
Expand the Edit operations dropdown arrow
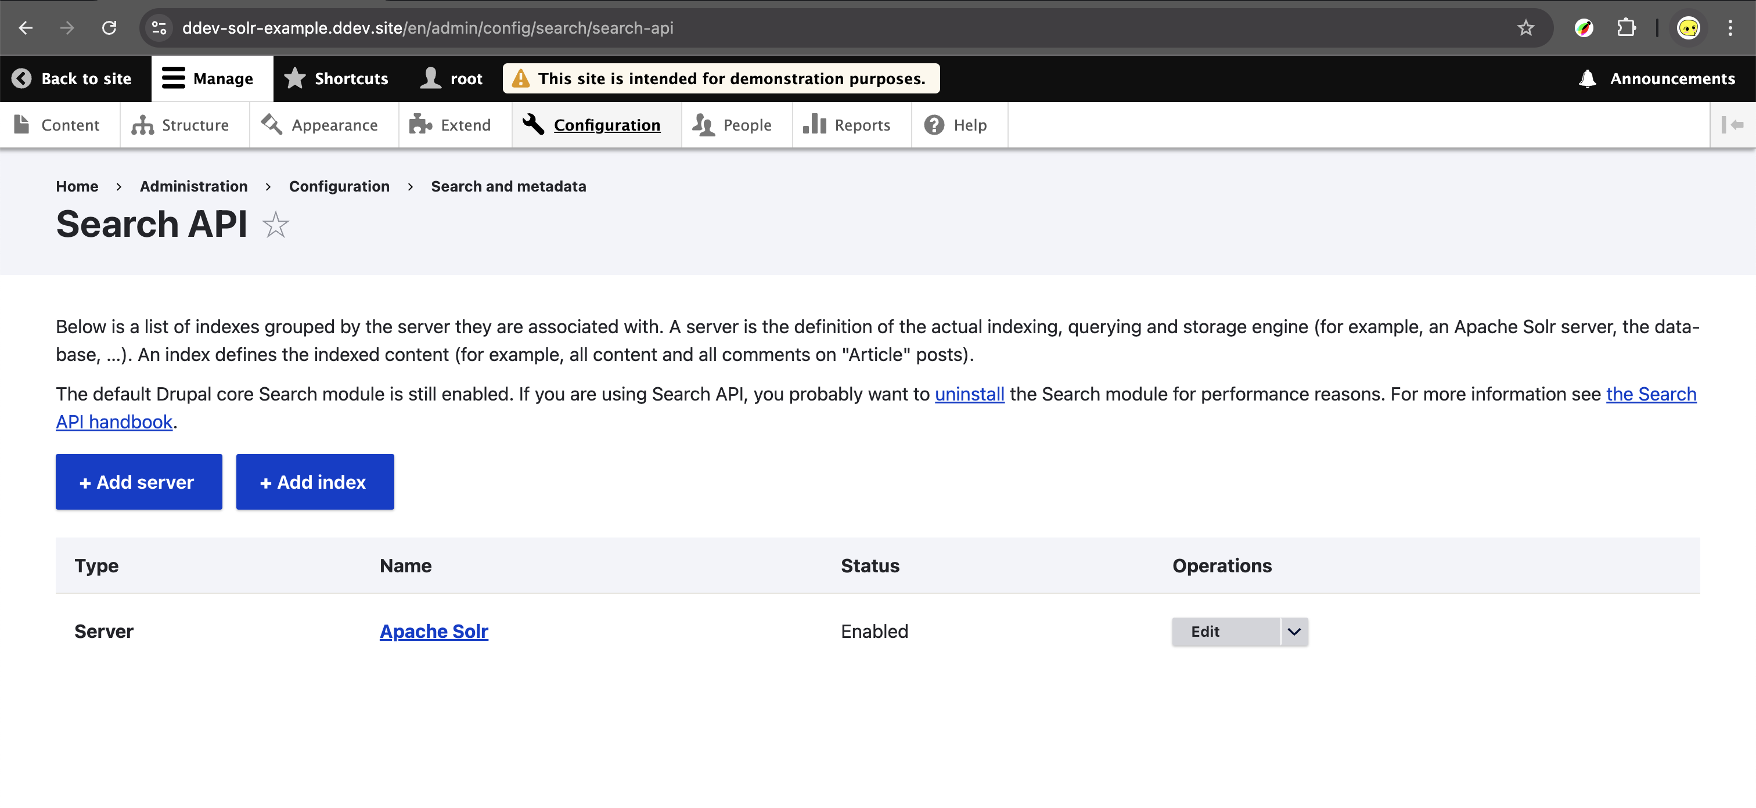(x=1294, y=632)
